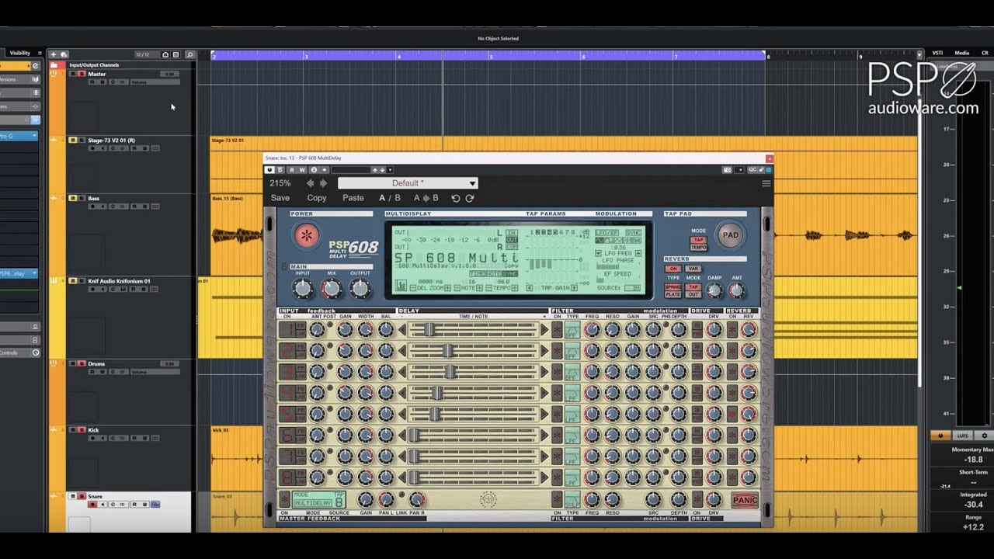Open the Default preset dropdown
This screenshot has width=994, height=559.
[408, 183]
